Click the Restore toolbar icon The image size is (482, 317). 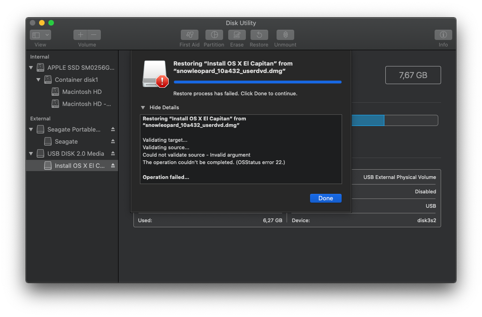[x=259, y=35]
